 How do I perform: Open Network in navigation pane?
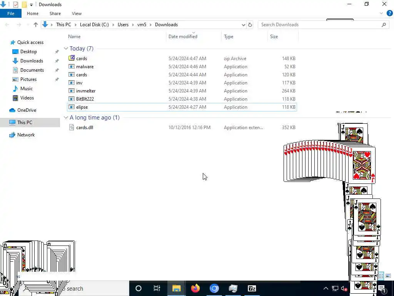(26, 135)
